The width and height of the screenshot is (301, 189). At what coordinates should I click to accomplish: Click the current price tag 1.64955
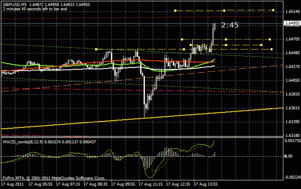click(x=292, y=23)
